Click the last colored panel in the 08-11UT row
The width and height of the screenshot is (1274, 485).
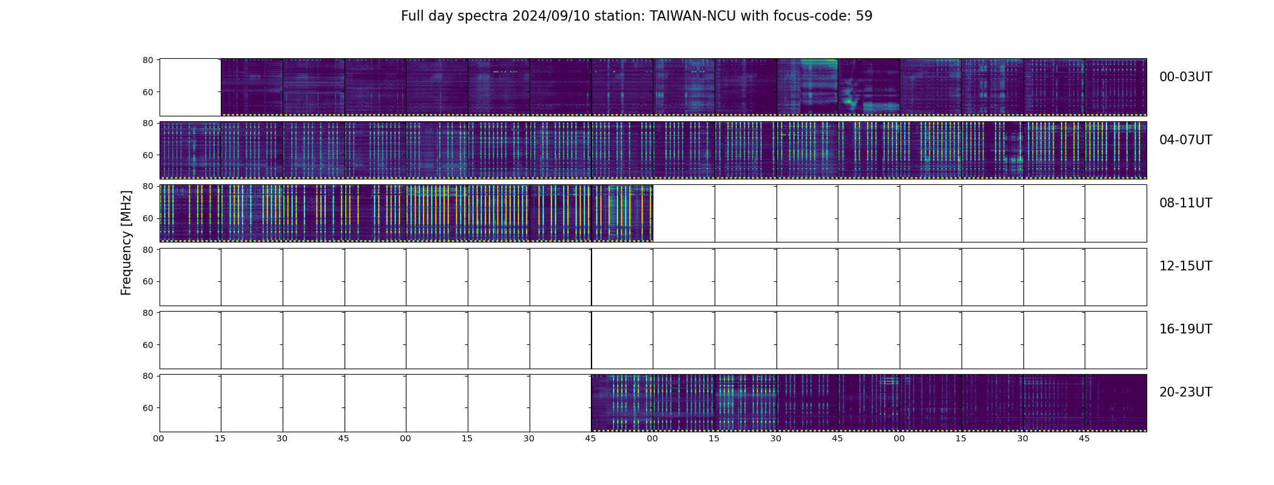pos(622,213)
